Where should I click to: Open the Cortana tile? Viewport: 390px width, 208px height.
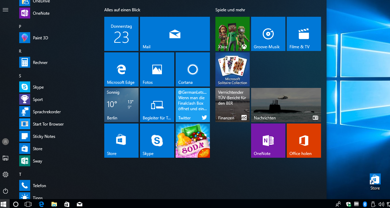coord(192,69)
